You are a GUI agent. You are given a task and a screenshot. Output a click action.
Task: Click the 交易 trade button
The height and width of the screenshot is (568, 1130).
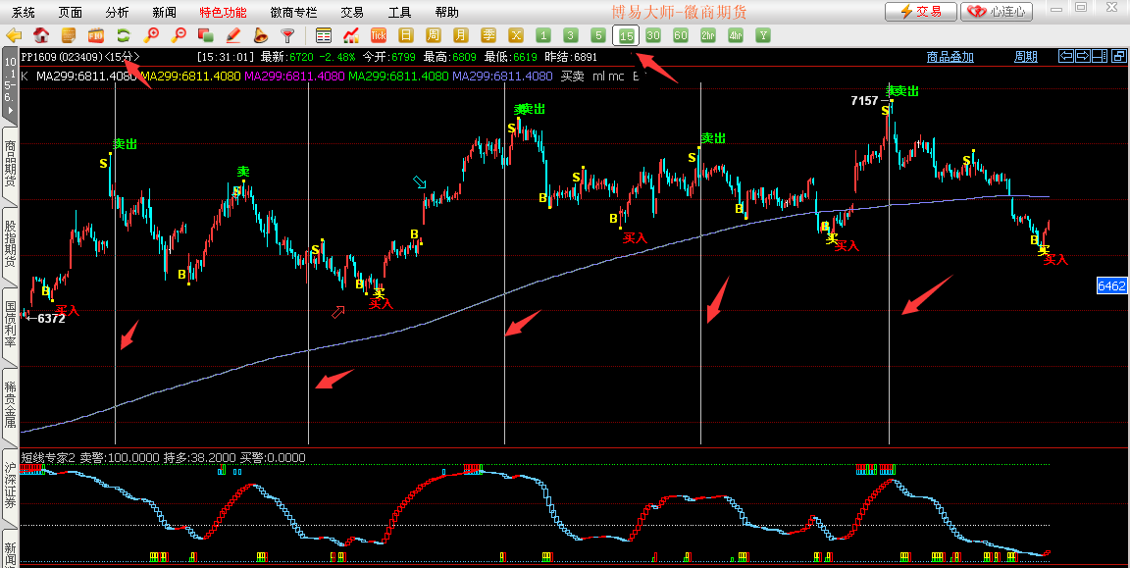point(920,12)
